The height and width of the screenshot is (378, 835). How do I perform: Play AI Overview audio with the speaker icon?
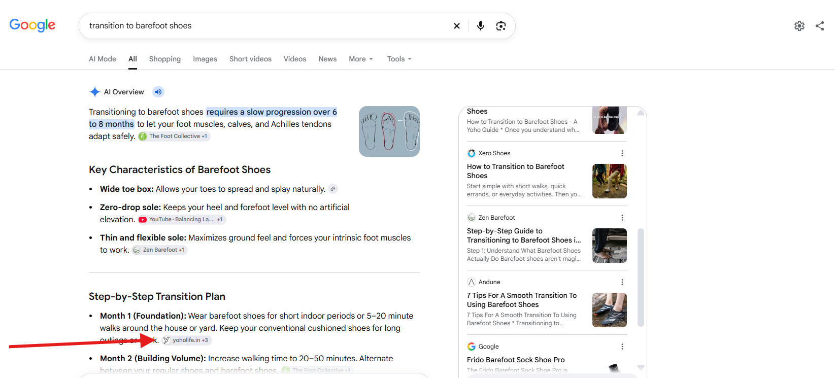(158, 92)
